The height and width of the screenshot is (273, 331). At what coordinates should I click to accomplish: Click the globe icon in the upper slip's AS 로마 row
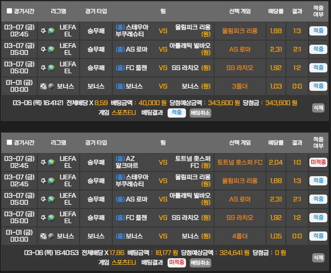(x=51, y=49)
